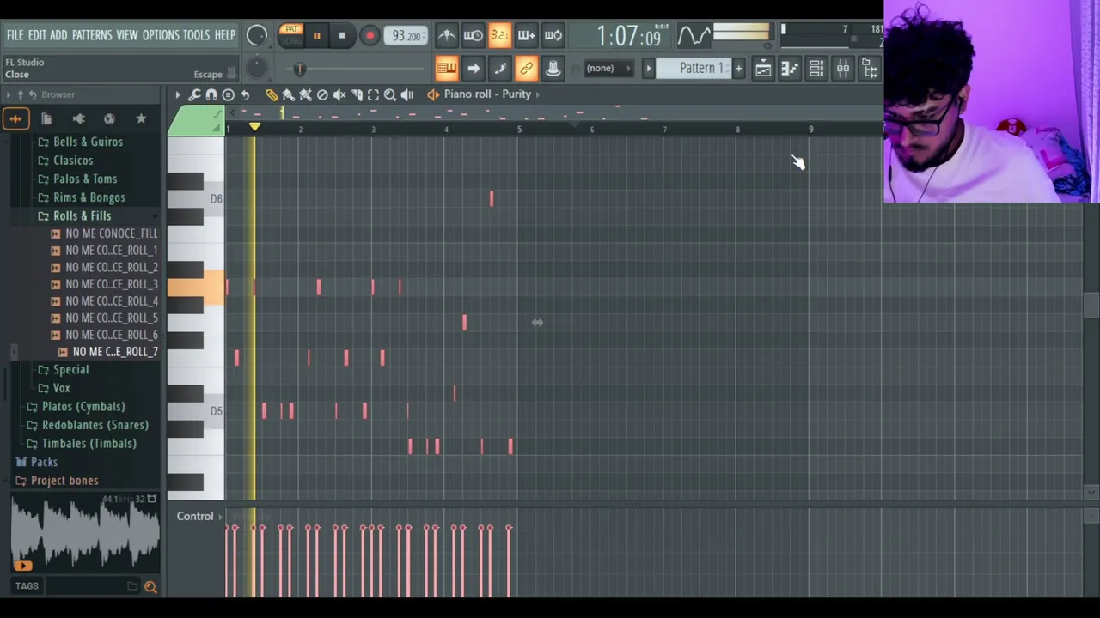Expand the Bells & Guiros folder
This screenshot has width=1100, height=618.
pyautogui.click(x=88, y=142)
